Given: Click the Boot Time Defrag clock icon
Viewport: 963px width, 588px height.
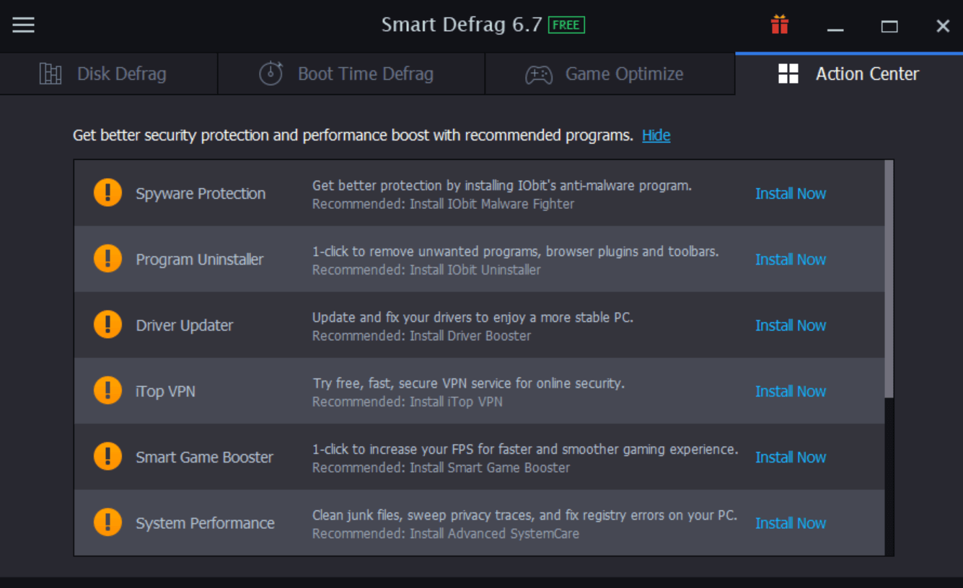Looking at the screenshot, I should pyautogui.click(x=271, y=73).
